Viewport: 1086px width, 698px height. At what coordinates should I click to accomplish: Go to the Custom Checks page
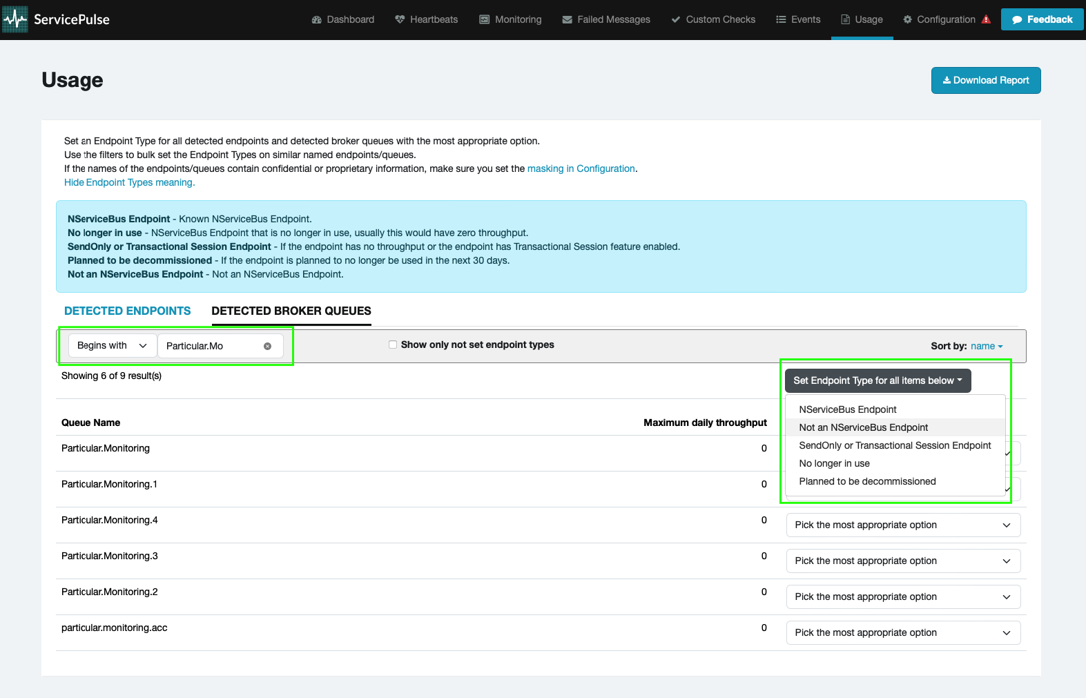pyautogui.click(x=713, y=19)
